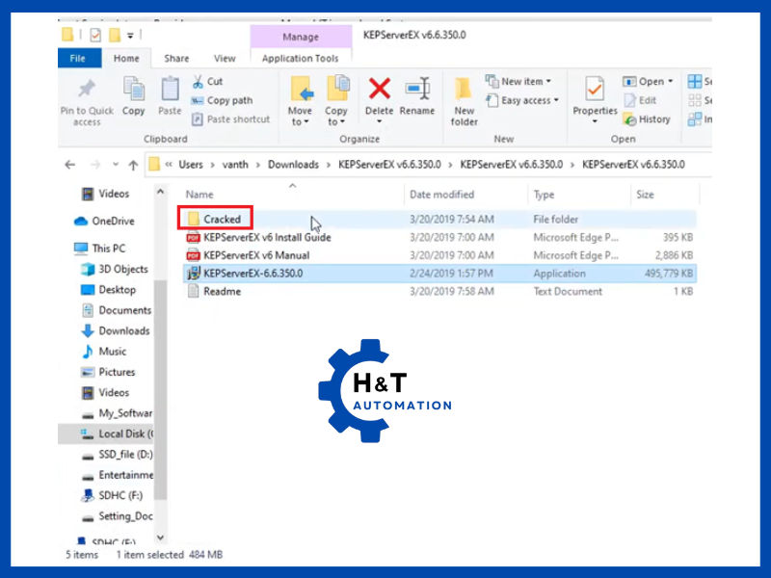Click the Copy path button
Image resolution: width=771 pixels, height=578 pixels.
229,100
